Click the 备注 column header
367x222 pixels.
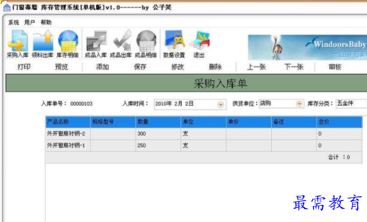[294, 122]
